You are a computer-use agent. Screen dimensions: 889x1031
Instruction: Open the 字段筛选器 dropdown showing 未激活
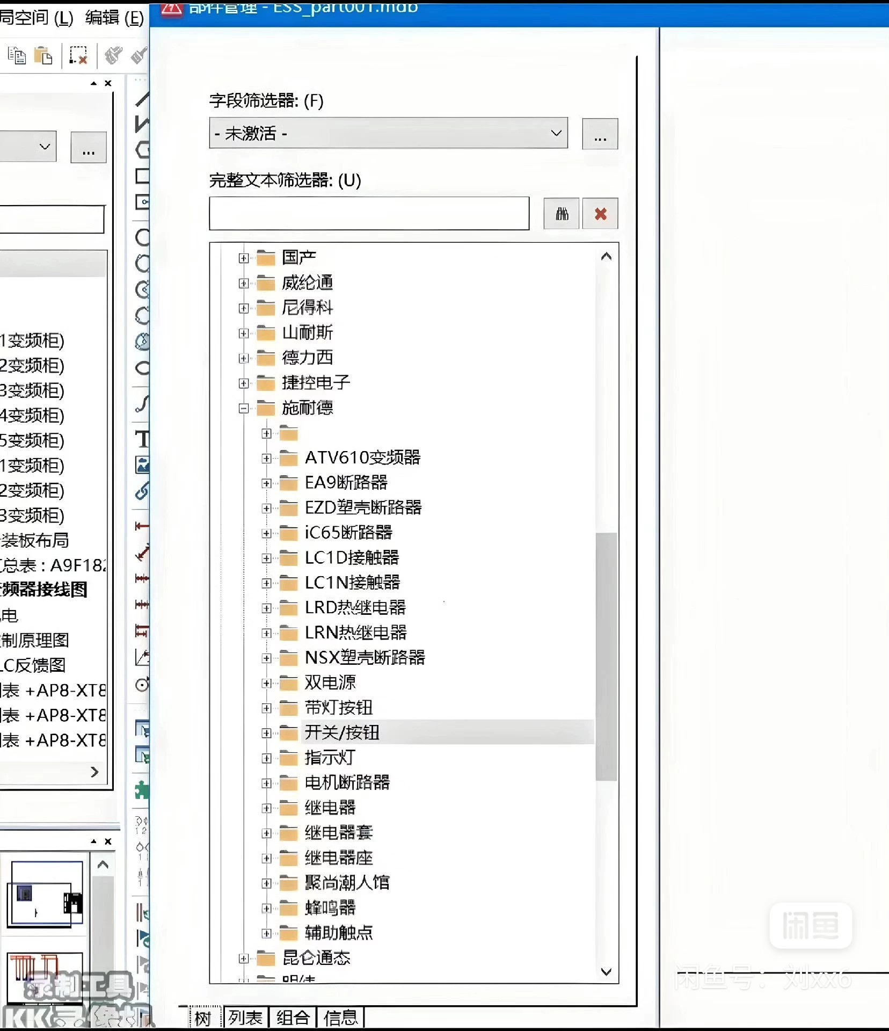click(388, 133)
